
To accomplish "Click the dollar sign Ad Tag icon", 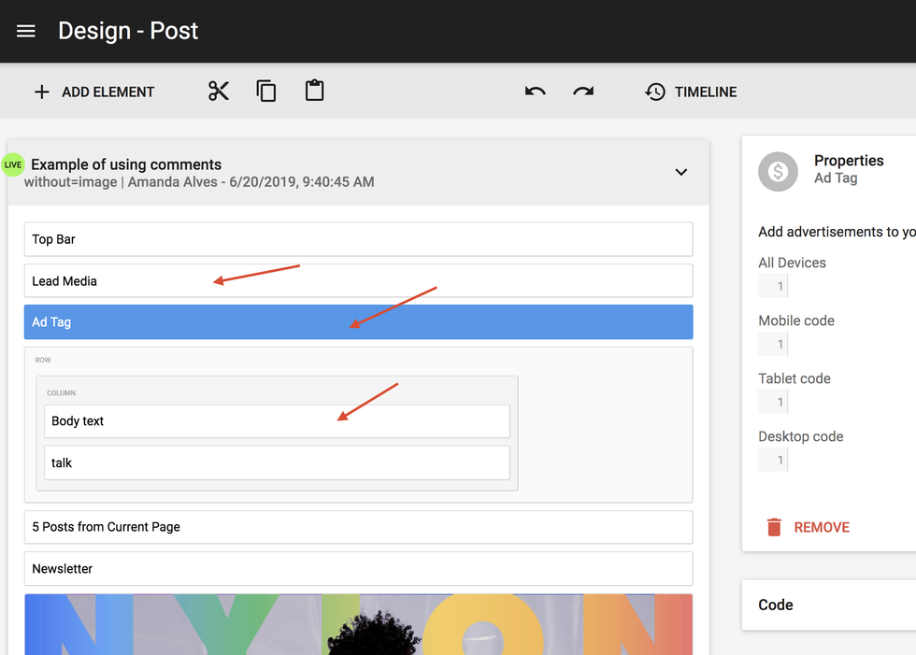I will [778, 171].
